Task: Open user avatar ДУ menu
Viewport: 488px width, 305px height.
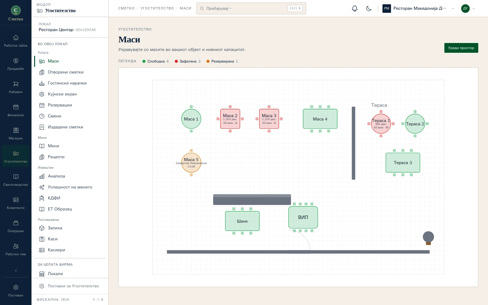Action: [x=468, y=9]
